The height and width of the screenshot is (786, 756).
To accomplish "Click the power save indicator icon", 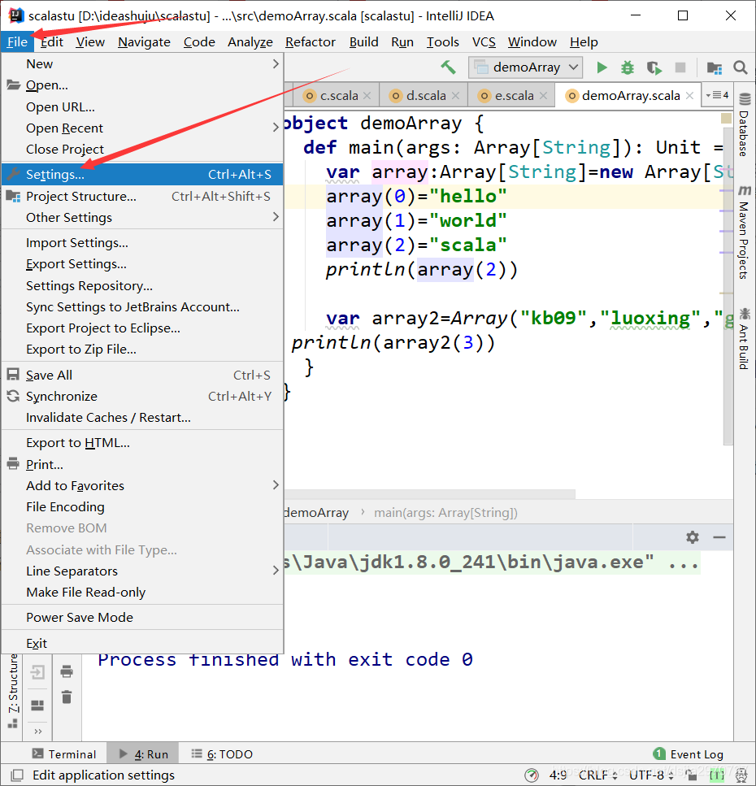I will coord(532,775).
